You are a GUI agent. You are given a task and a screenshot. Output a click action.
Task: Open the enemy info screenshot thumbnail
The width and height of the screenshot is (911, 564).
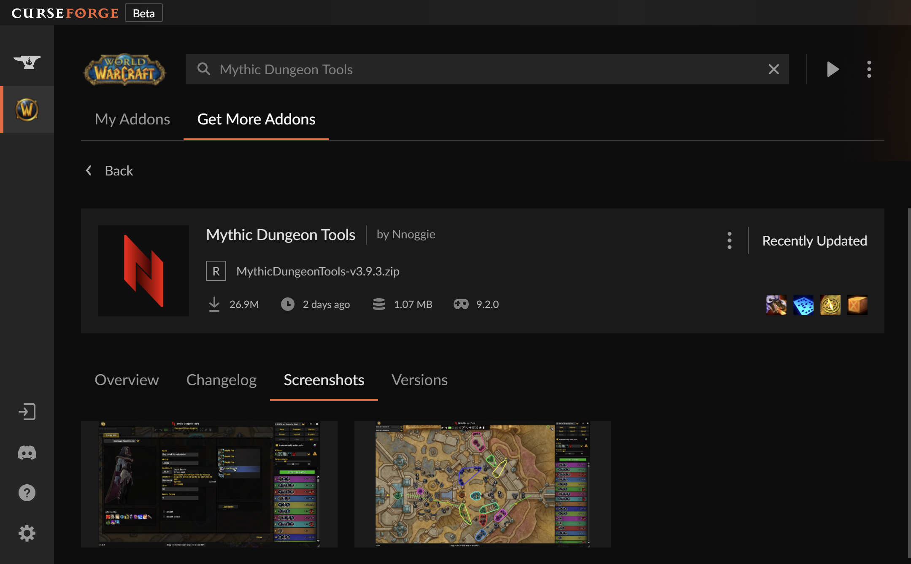[x=209, y=484]
